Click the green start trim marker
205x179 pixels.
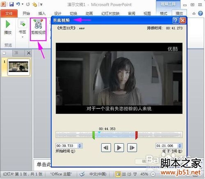click(x=93, y=135)
